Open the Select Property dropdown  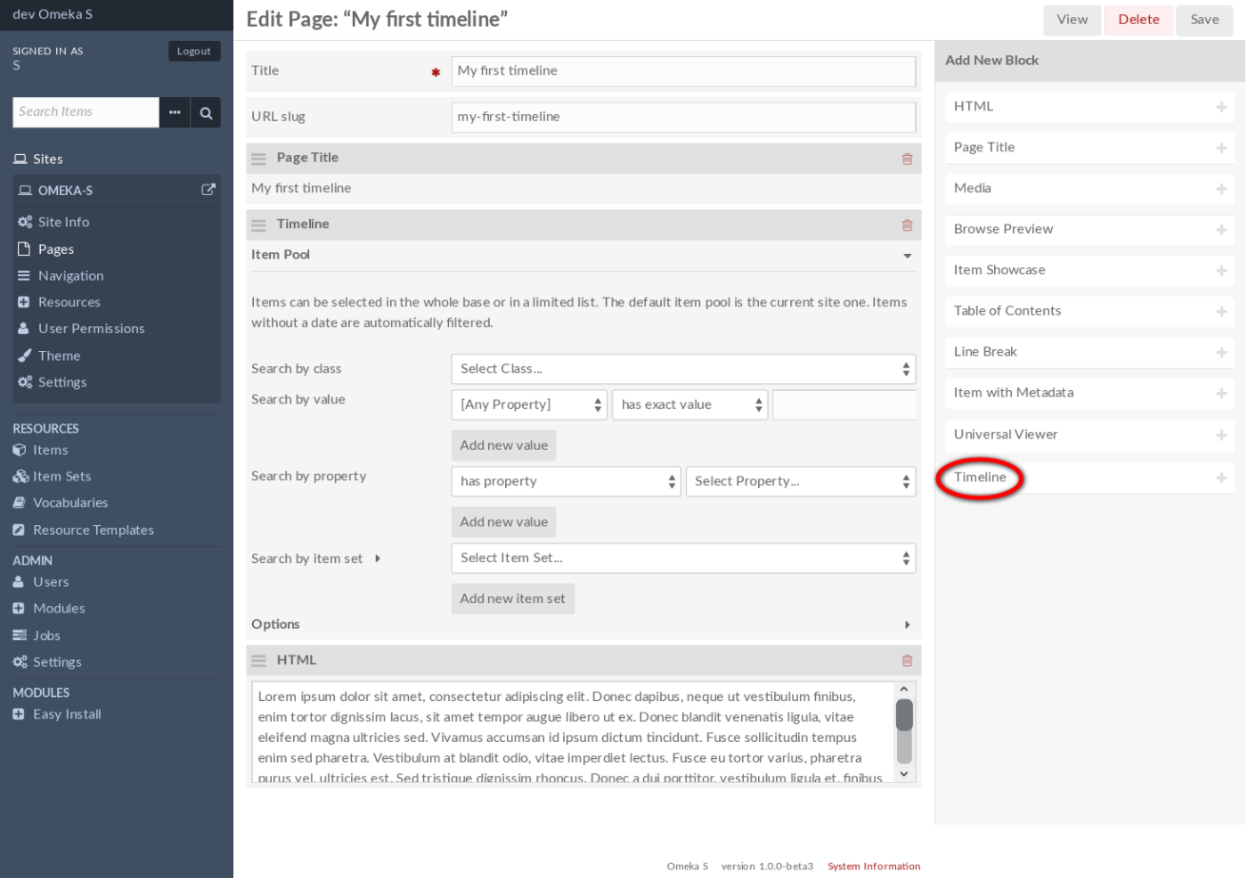(800, 481)
